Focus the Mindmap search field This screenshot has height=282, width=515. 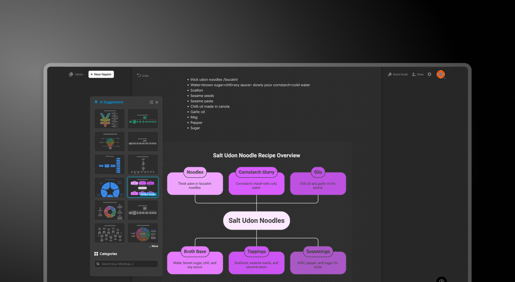point(126,264)
